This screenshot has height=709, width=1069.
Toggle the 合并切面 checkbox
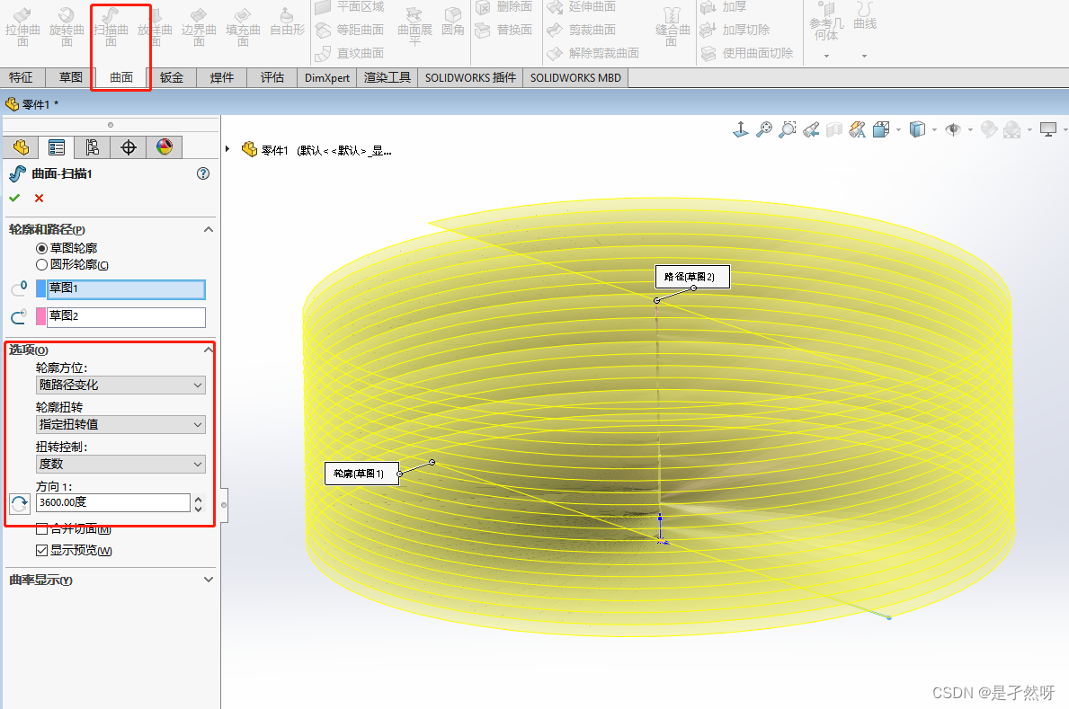click(x=41, y=529)
